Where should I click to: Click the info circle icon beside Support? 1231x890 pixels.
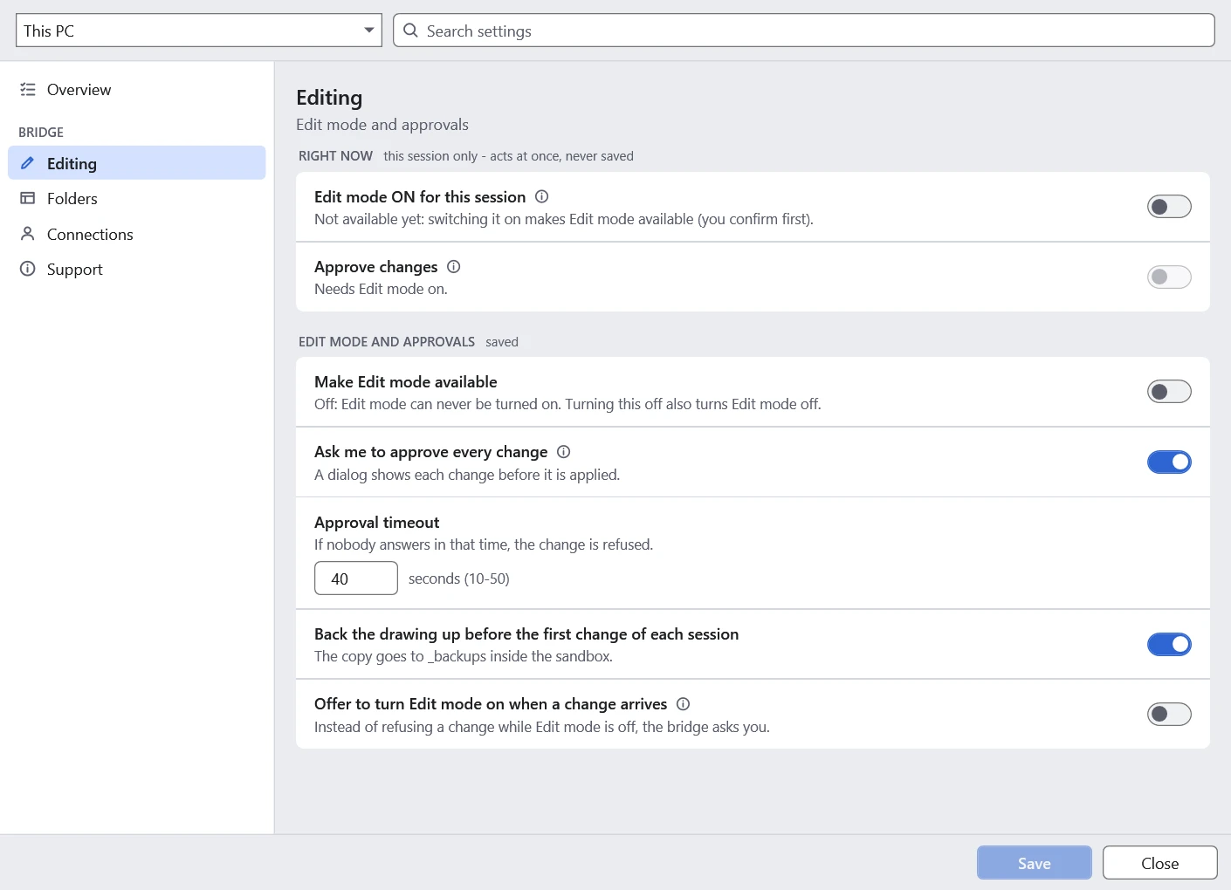(x=28, y=269)
